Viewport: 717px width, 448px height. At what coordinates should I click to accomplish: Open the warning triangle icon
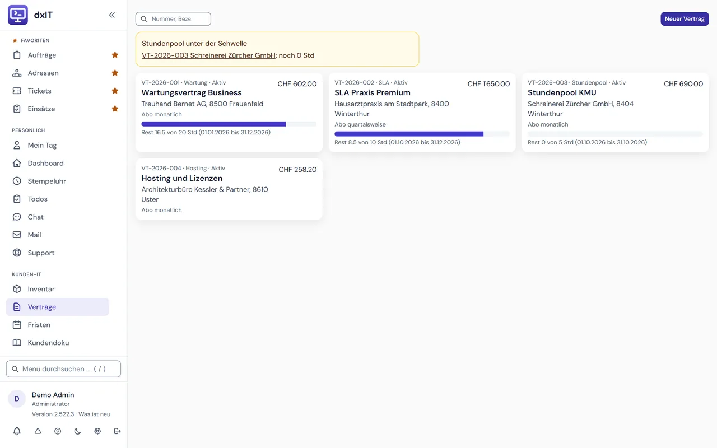[x=38, y=431]
